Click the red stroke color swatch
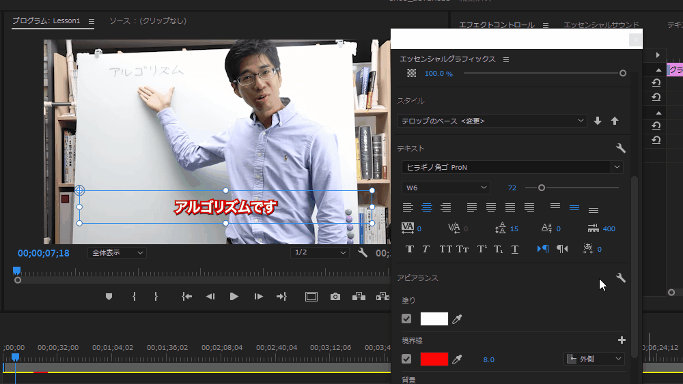 point(434,359)
